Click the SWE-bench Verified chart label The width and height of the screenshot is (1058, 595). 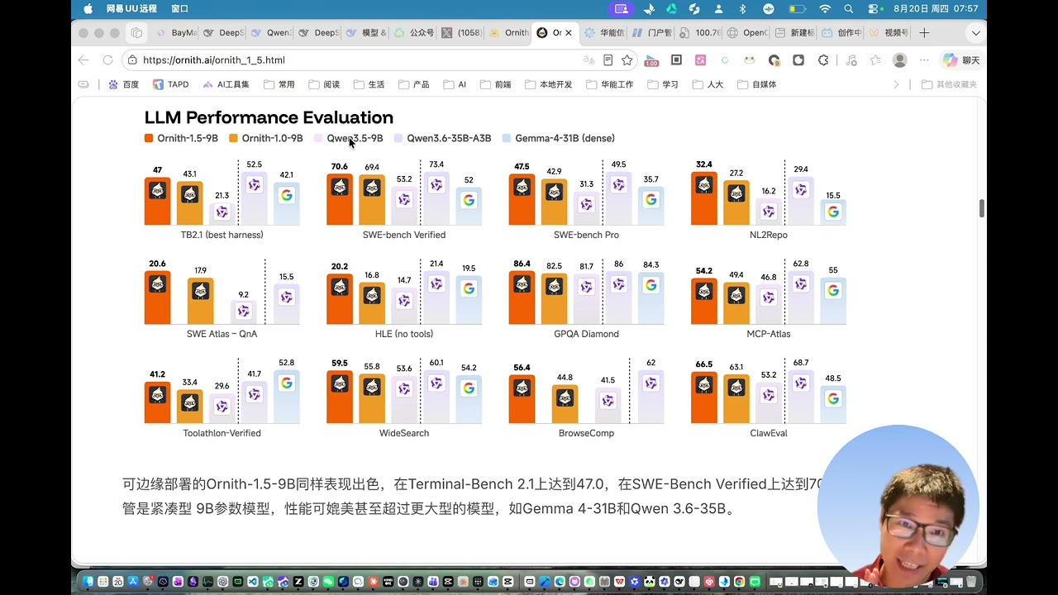point(404,235)
